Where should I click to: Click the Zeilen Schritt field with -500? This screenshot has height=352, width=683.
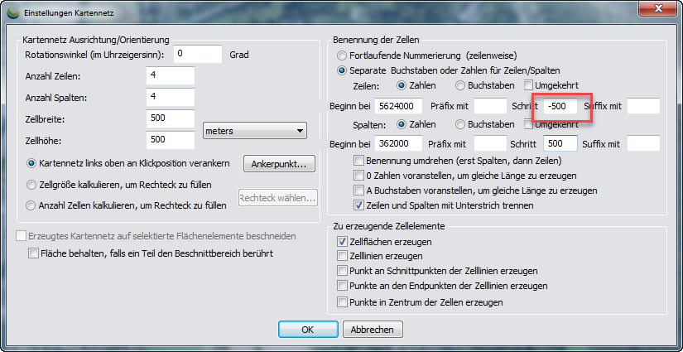pyautogui.click(x=560, y=106)
